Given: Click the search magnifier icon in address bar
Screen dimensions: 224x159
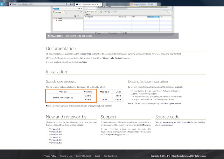Looking at the screenshot, I should coord(66,4).
